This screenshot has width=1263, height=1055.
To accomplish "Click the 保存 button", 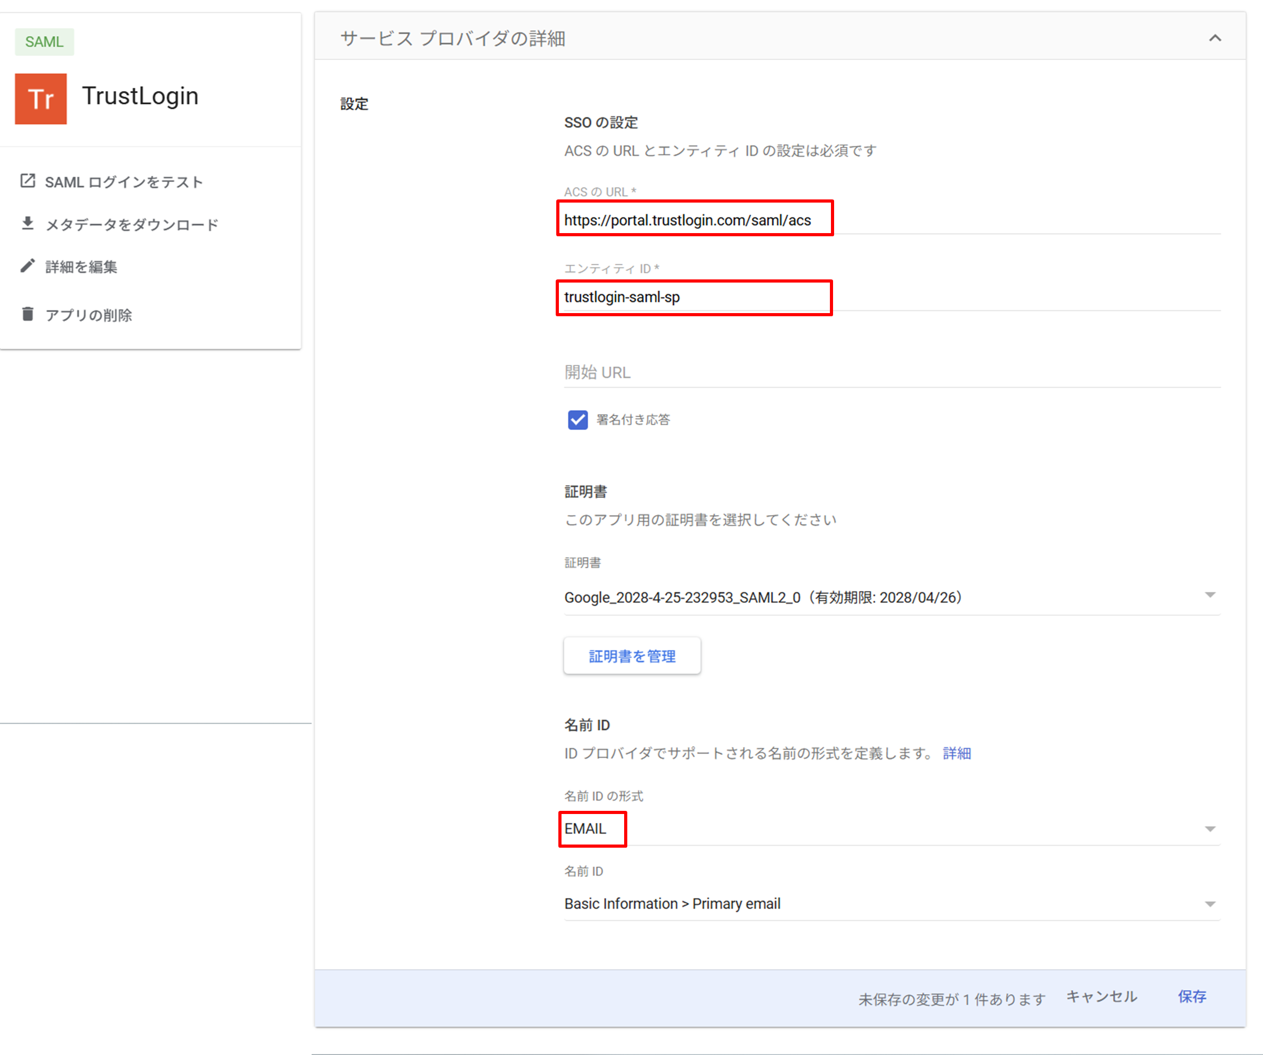I will (1192, 997).
